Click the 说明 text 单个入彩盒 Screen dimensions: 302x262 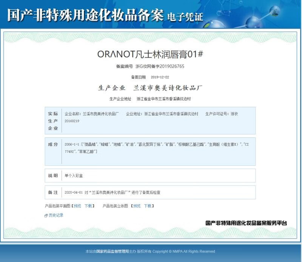pyautogui.click(x=74, y=176)
